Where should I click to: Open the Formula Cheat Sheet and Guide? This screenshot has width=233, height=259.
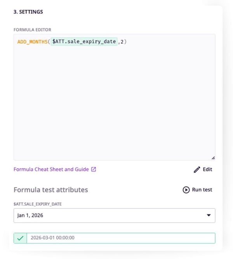51,169
